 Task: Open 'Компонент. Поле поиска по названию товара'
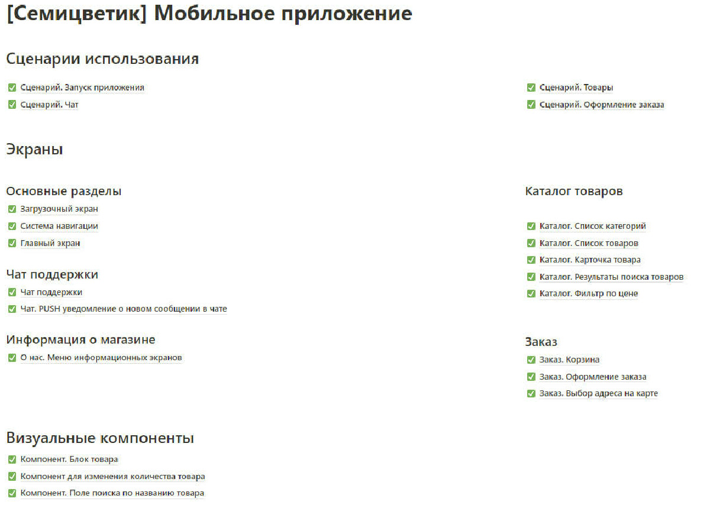click(112, 493)
